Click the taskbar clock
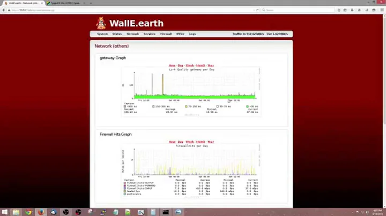The width and height of the screenshot is (386, 216). coord(377,212)
